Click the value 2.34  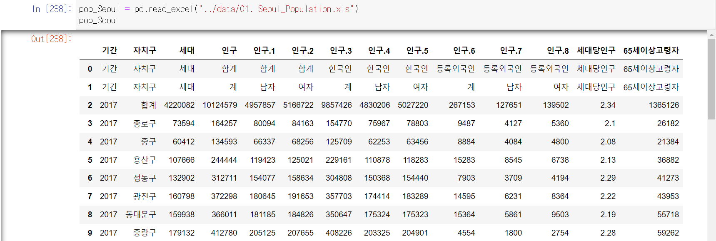(608, 105)
